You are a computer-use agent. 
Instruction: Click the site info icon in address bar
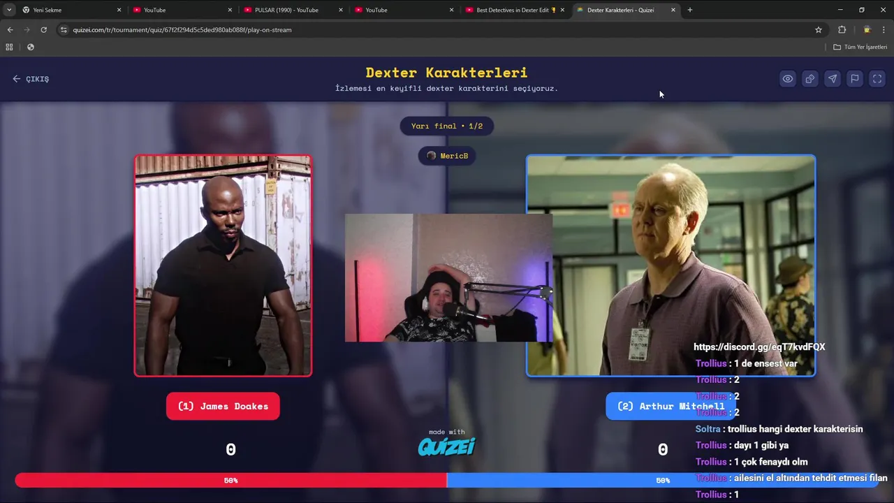pos(64,30)
